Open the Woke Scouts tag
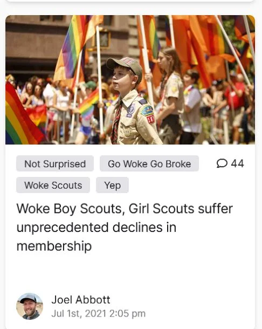 point(53,185)
